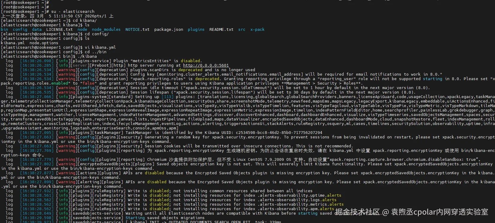The width and height of the screenshot is (495, 223).
Task: Click timestamp 16:38:28.649 log entry
Action: (37, 213)
